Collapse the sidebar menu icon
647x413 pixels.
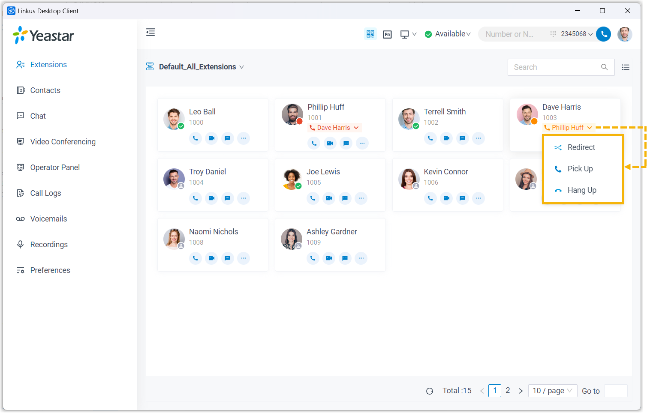click(x=150, y=32)
